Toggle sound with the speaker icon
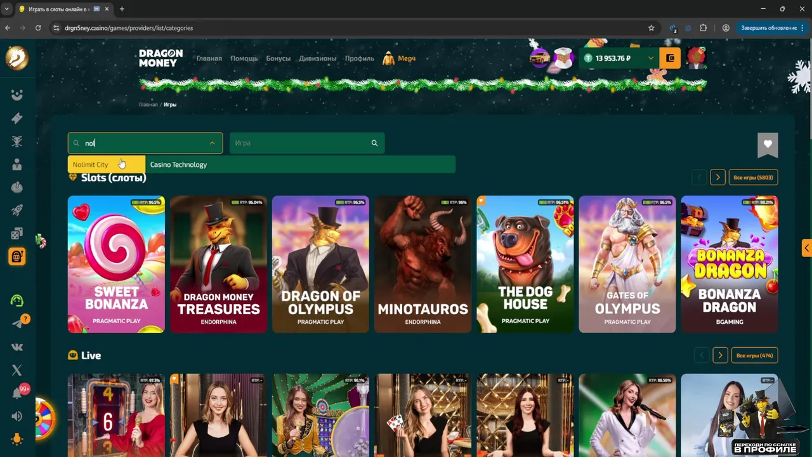Image resolution: width=812 pixels, height=457 pixels. (17, 416)
